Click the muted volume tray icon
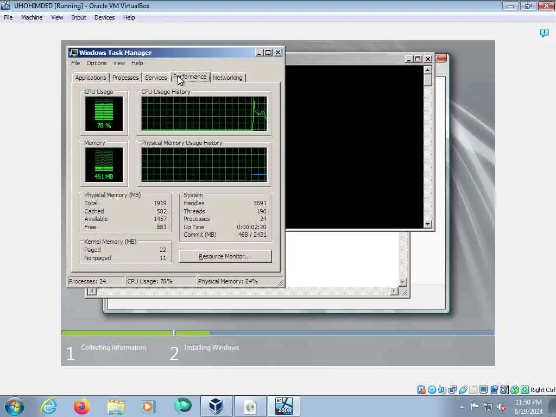The image size is (556, 417). (x=501, y=407)
